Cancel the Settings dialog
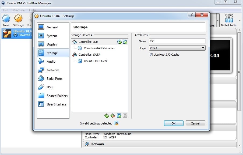The image size is (243, 155). pyautogui.click(x=195, y=123)
